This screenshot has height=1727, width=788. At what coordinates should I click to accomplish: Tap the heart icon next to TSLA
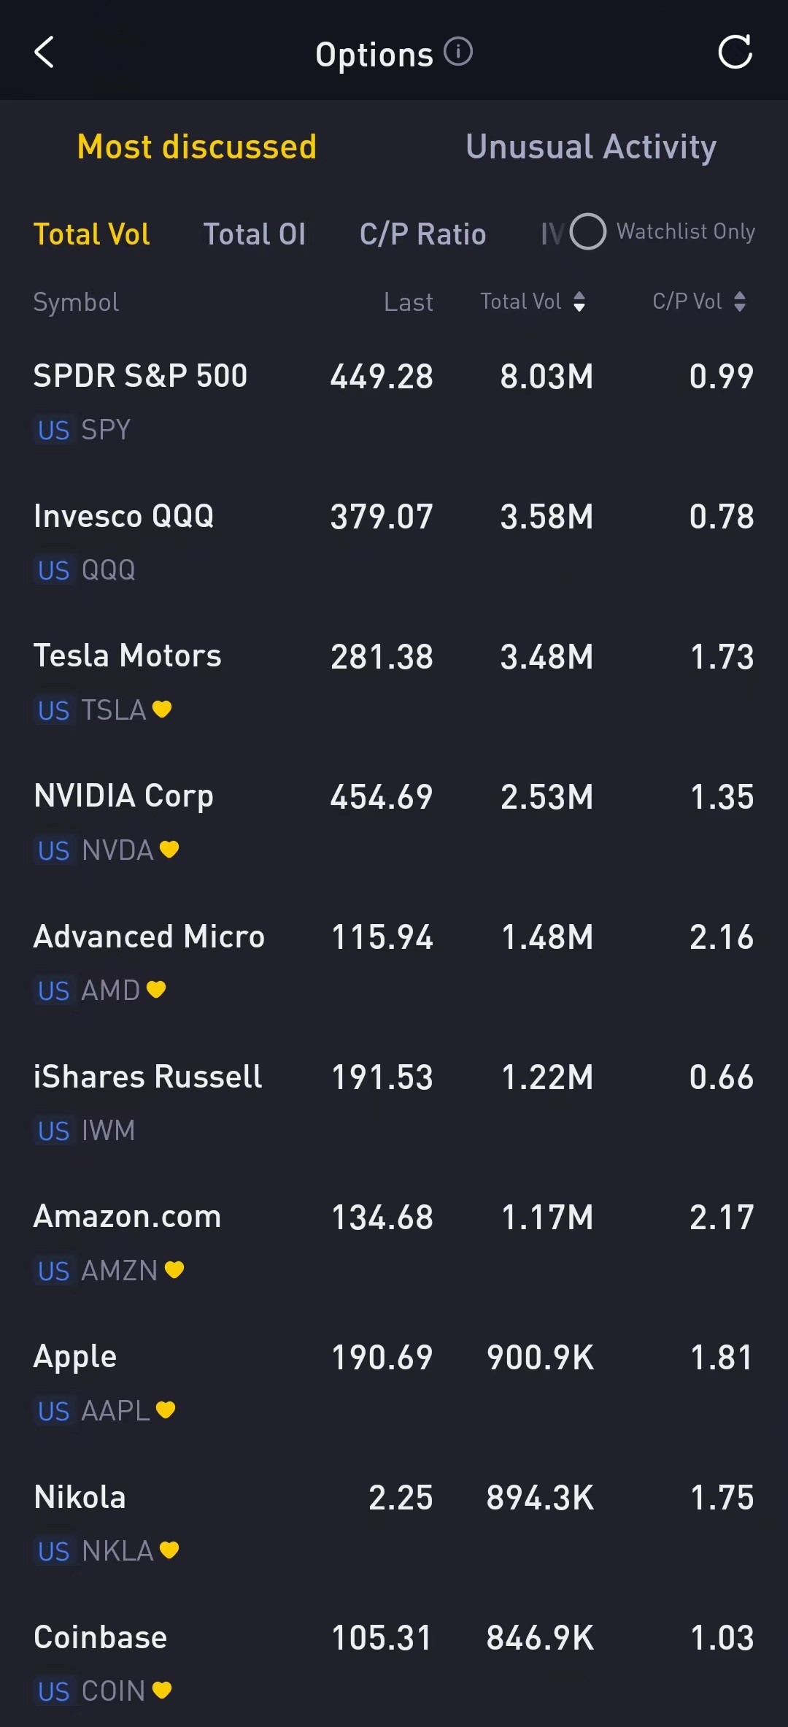pos(162,709)
